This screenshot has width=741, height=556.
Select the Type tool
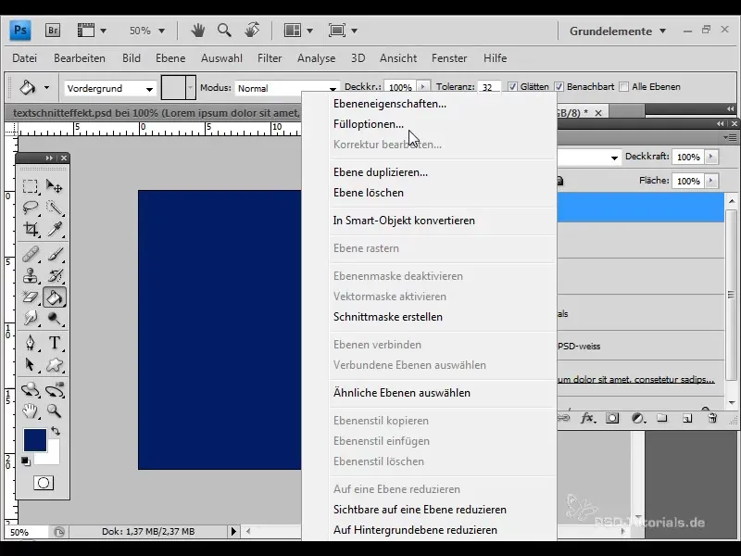coord(55,342)
